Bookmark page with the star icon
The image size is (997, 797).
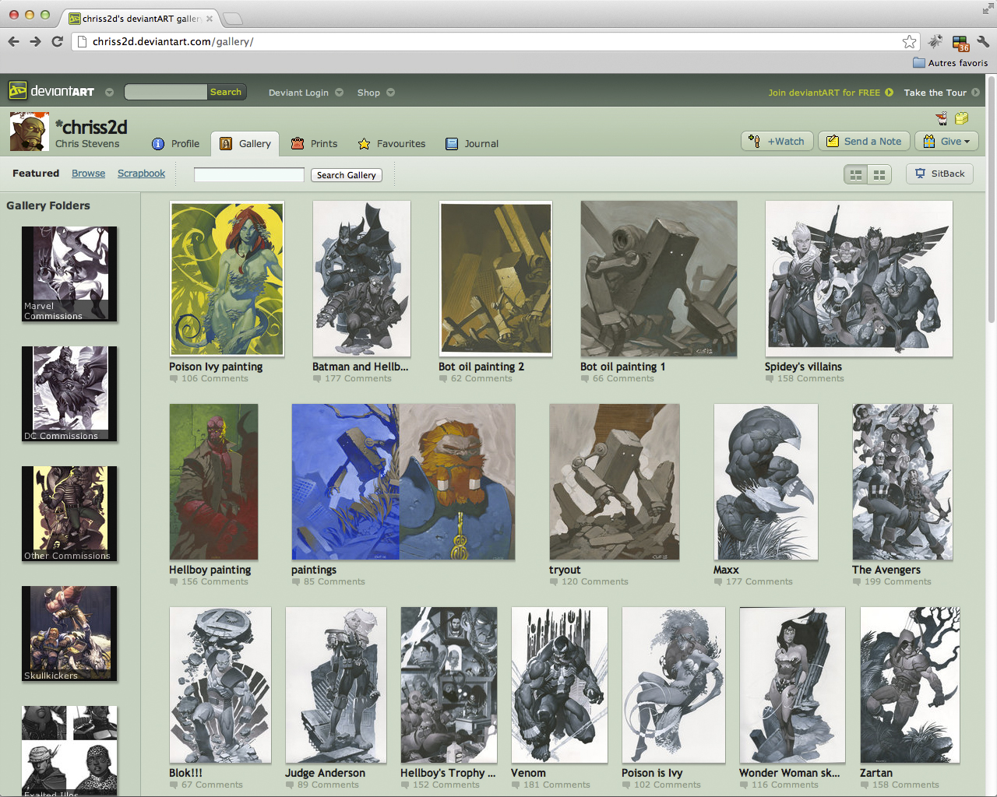[x=909, y=41]
